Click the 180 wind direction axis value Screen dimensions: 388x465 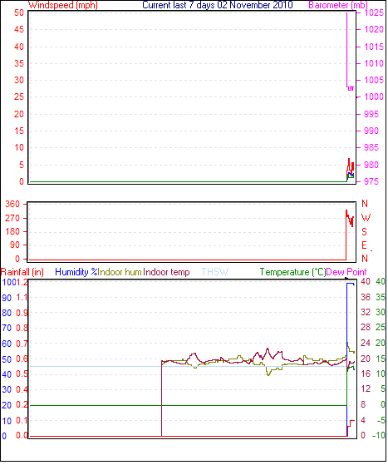[x=12, y=231]
